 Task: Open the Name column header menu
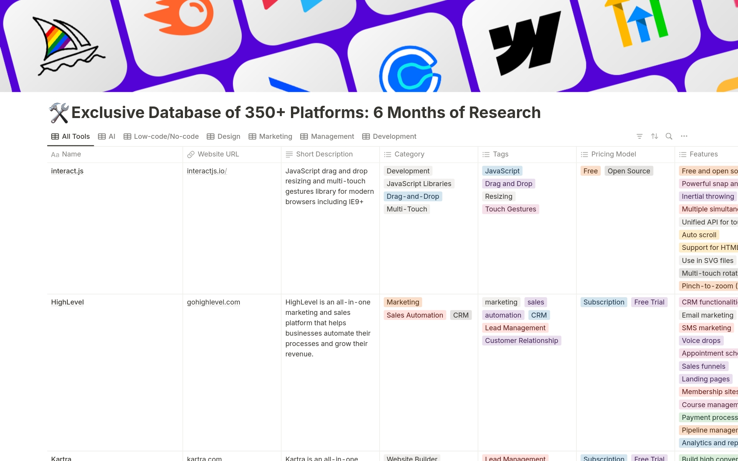[71, 154]
